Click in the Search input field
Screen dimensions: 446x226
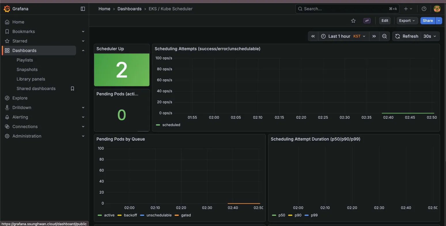[347, 9]
